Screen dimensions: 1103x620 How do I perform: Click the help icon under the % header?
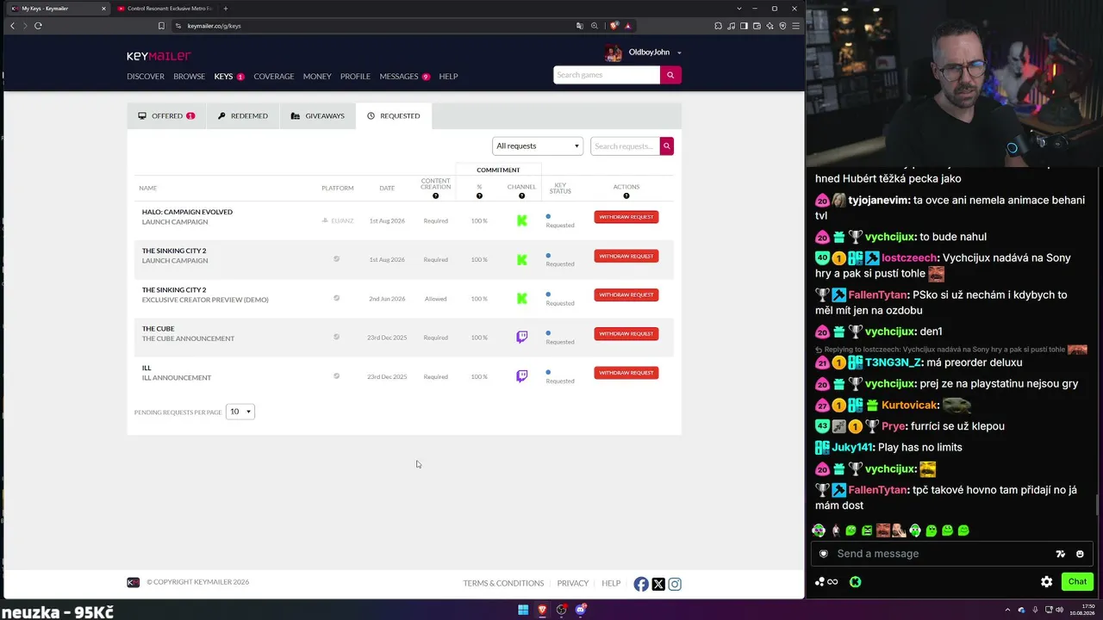(x=479, y=195)
